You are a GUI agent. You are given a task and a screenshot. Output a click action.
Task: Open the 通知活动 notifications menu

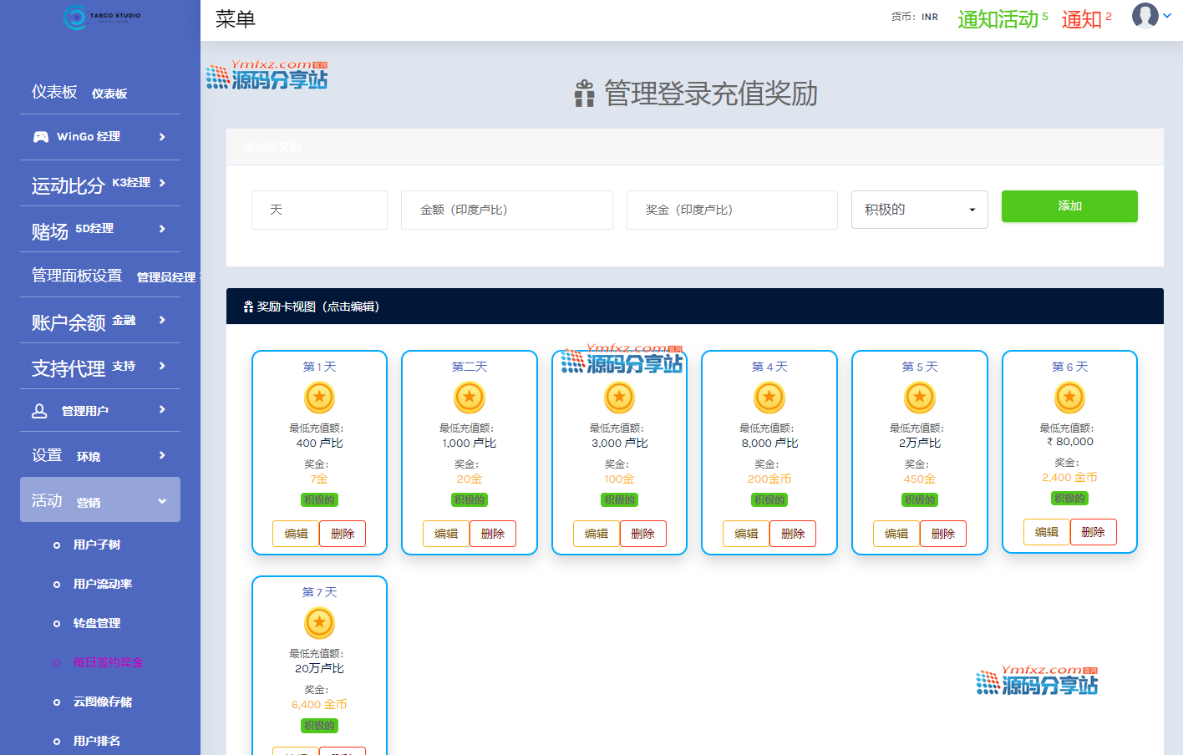pyautogui.click(x=1001, y=19)
